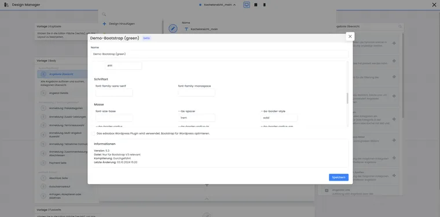This screenshot has height=217, width=440.
Task: Click the Version: 5.3 info line
Action: pyautogui.click(x=101, y=151)
